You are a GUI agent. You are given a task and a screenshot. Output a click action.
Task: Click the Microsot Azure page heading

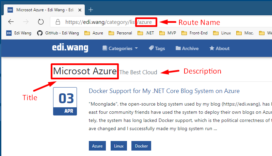[85, 71]
